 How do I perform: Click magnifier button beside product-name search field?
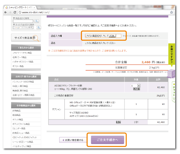click(x=36, y=21)
